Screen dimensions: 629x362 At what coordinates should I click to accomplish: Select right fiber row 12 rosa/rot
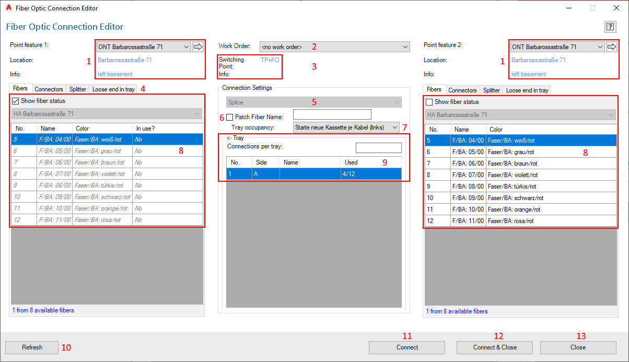tap(521, 221)
